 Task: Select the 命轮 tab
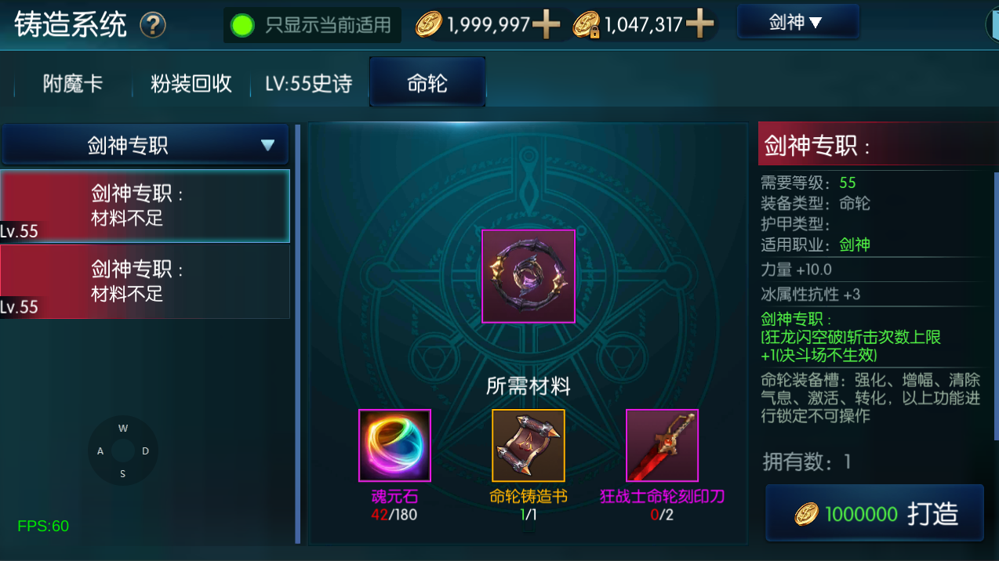point(427,82)
